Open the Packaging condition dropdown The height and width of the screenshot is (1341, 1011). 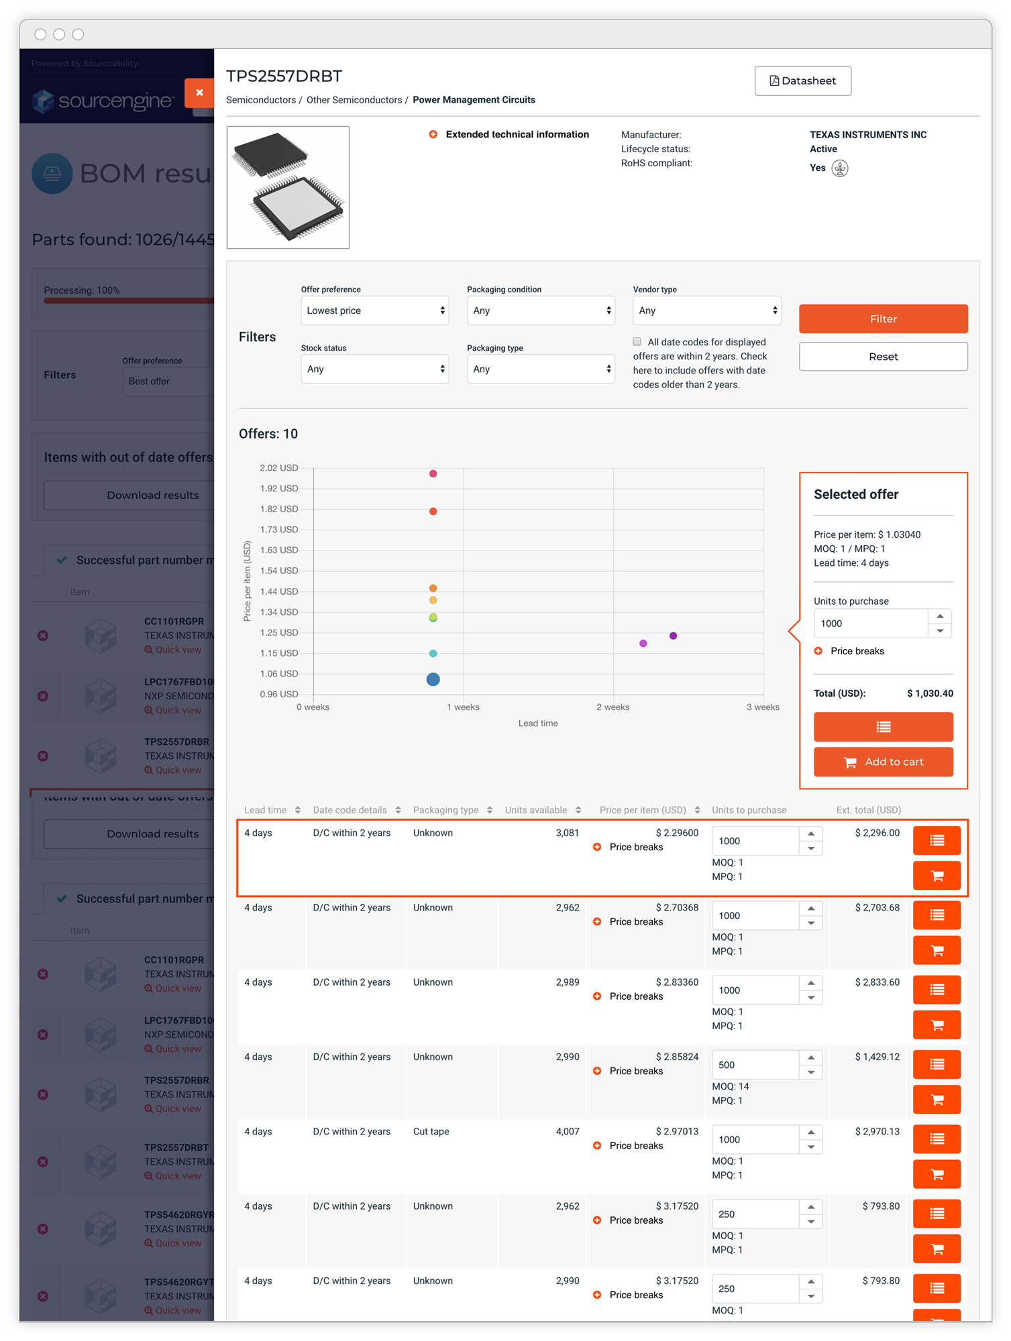click(541, 310)
